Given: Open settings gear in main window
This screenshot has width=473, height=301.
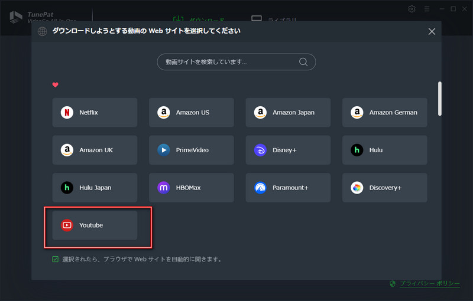Looking at the screenshot, I should (412, 9).
